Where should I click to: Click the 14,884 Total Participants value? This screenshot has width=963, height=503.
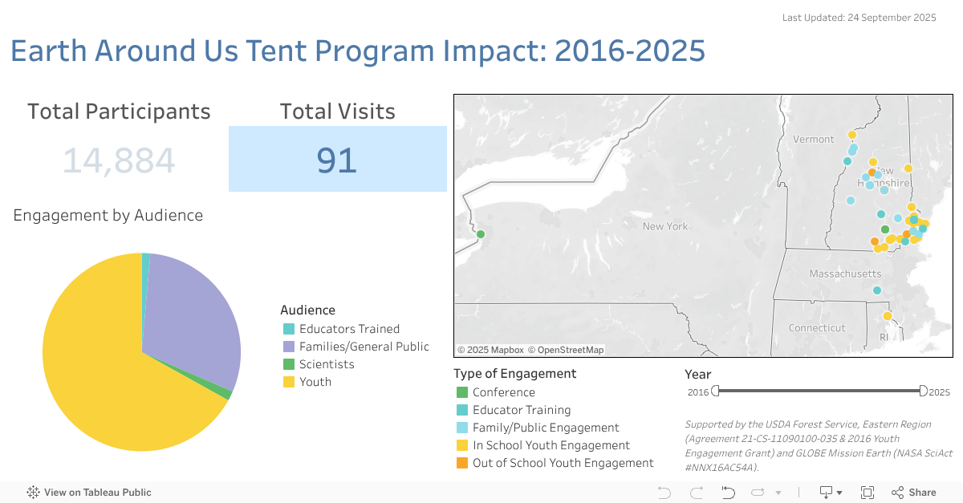coord(119,160)
